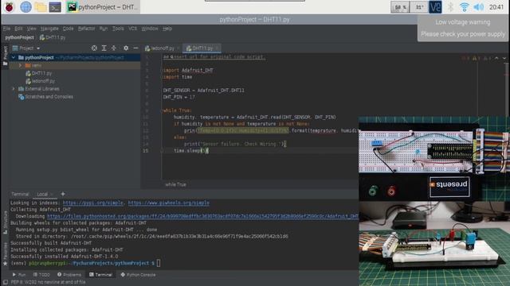Open the Navigate menu
The width and height of the screenshot is (510, 286).
[49, 29]
